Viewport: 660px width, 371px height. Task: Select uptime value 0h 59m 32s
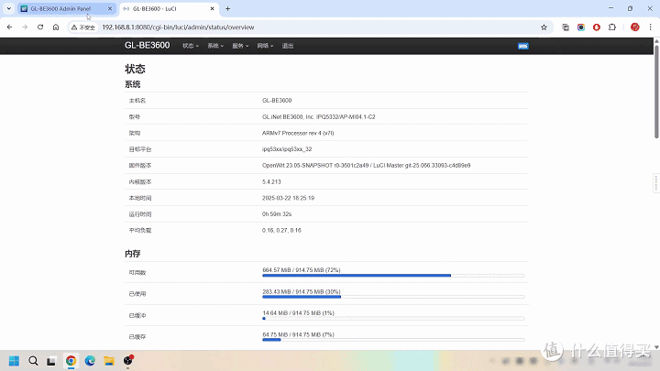(277, 214)
